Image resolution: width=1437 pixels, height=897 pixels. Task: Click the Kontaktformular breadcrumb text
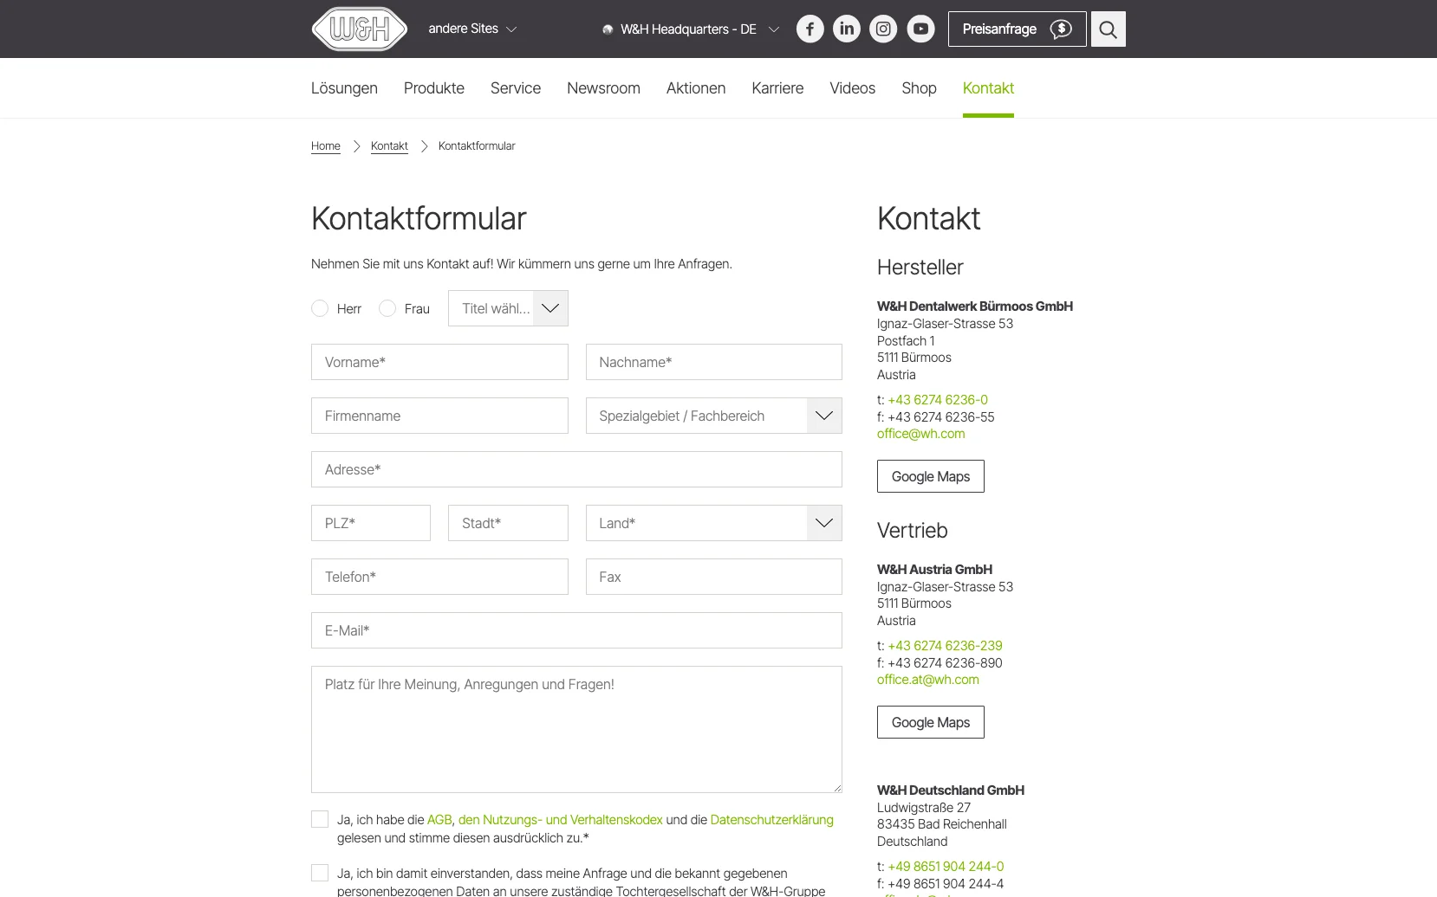click(477, 145)
